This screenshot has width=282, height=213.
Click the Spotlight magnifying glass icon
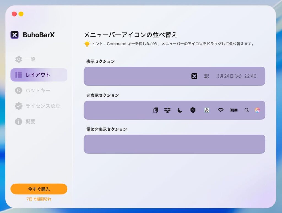[x=246, y=110]
